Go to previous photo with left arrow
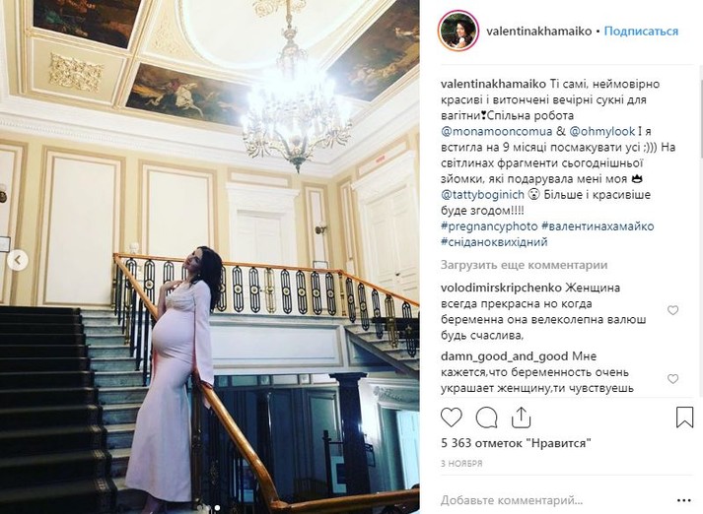The height and width of the screenshot is (514, 703). [18, 260]
